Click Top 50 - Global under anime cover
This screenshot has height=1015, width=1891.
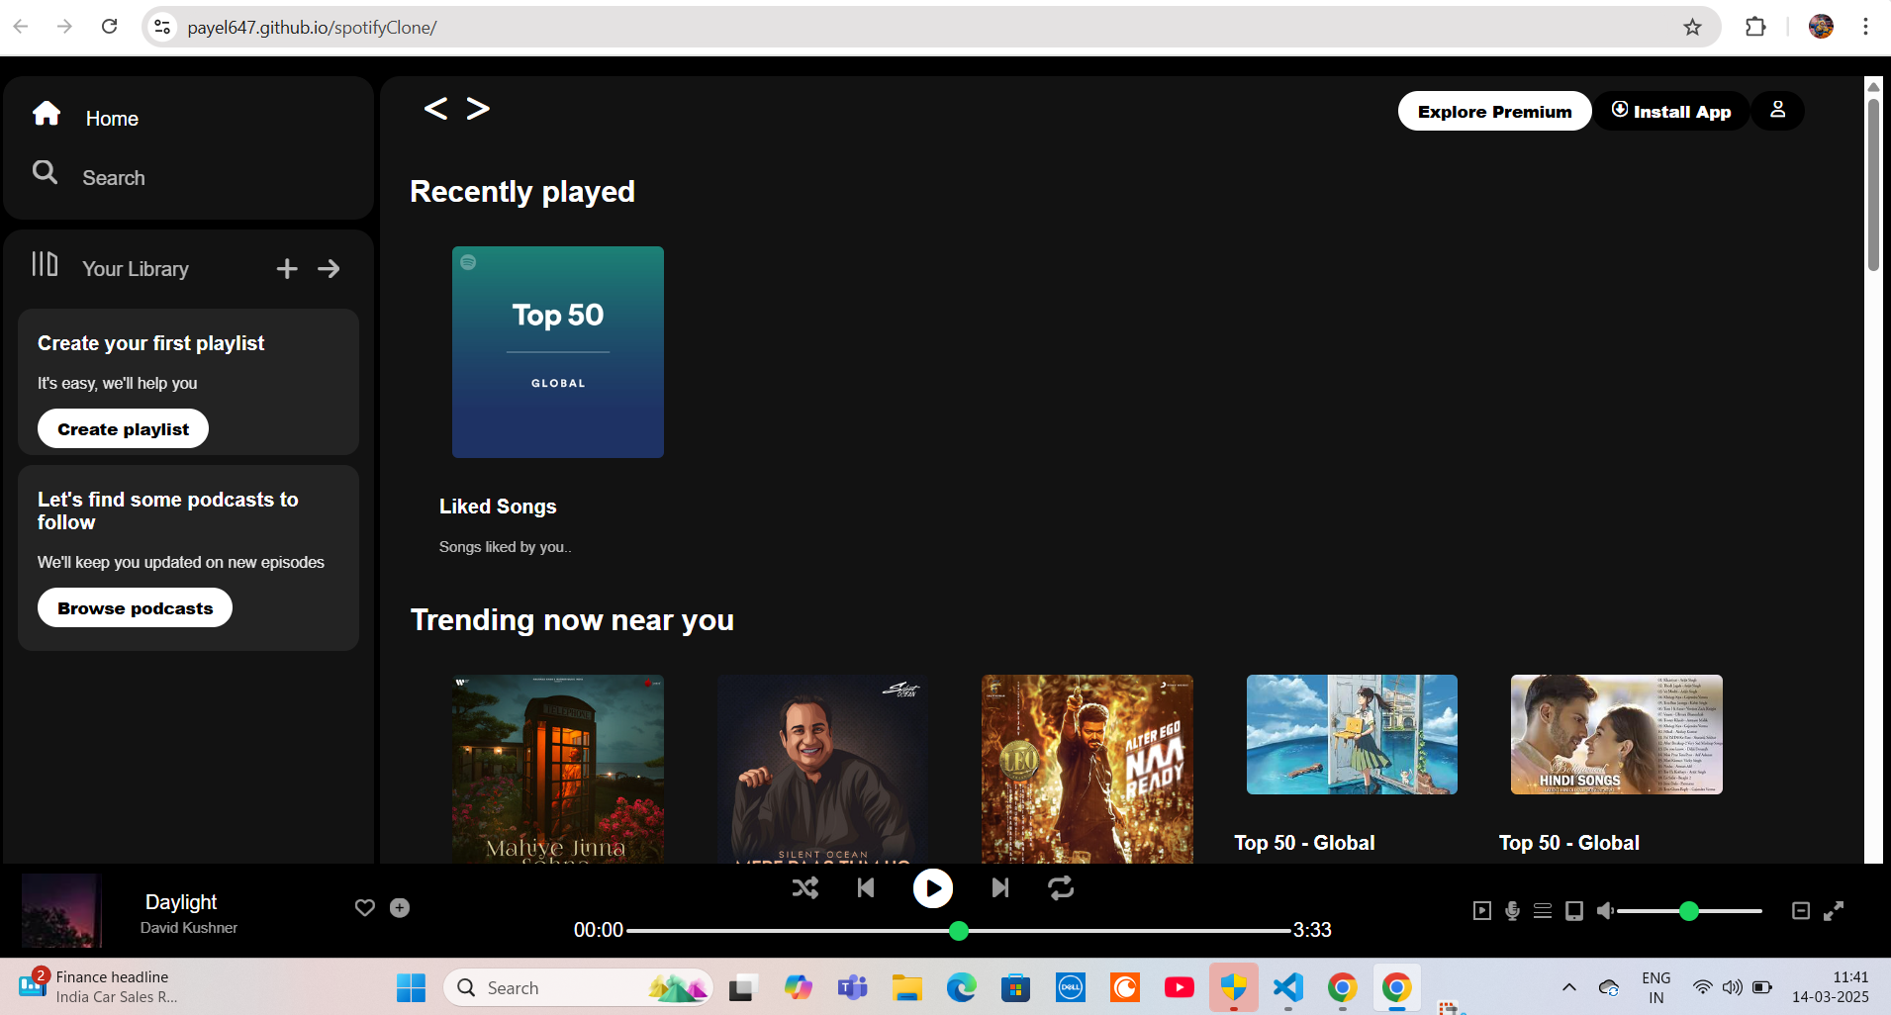1304,843
